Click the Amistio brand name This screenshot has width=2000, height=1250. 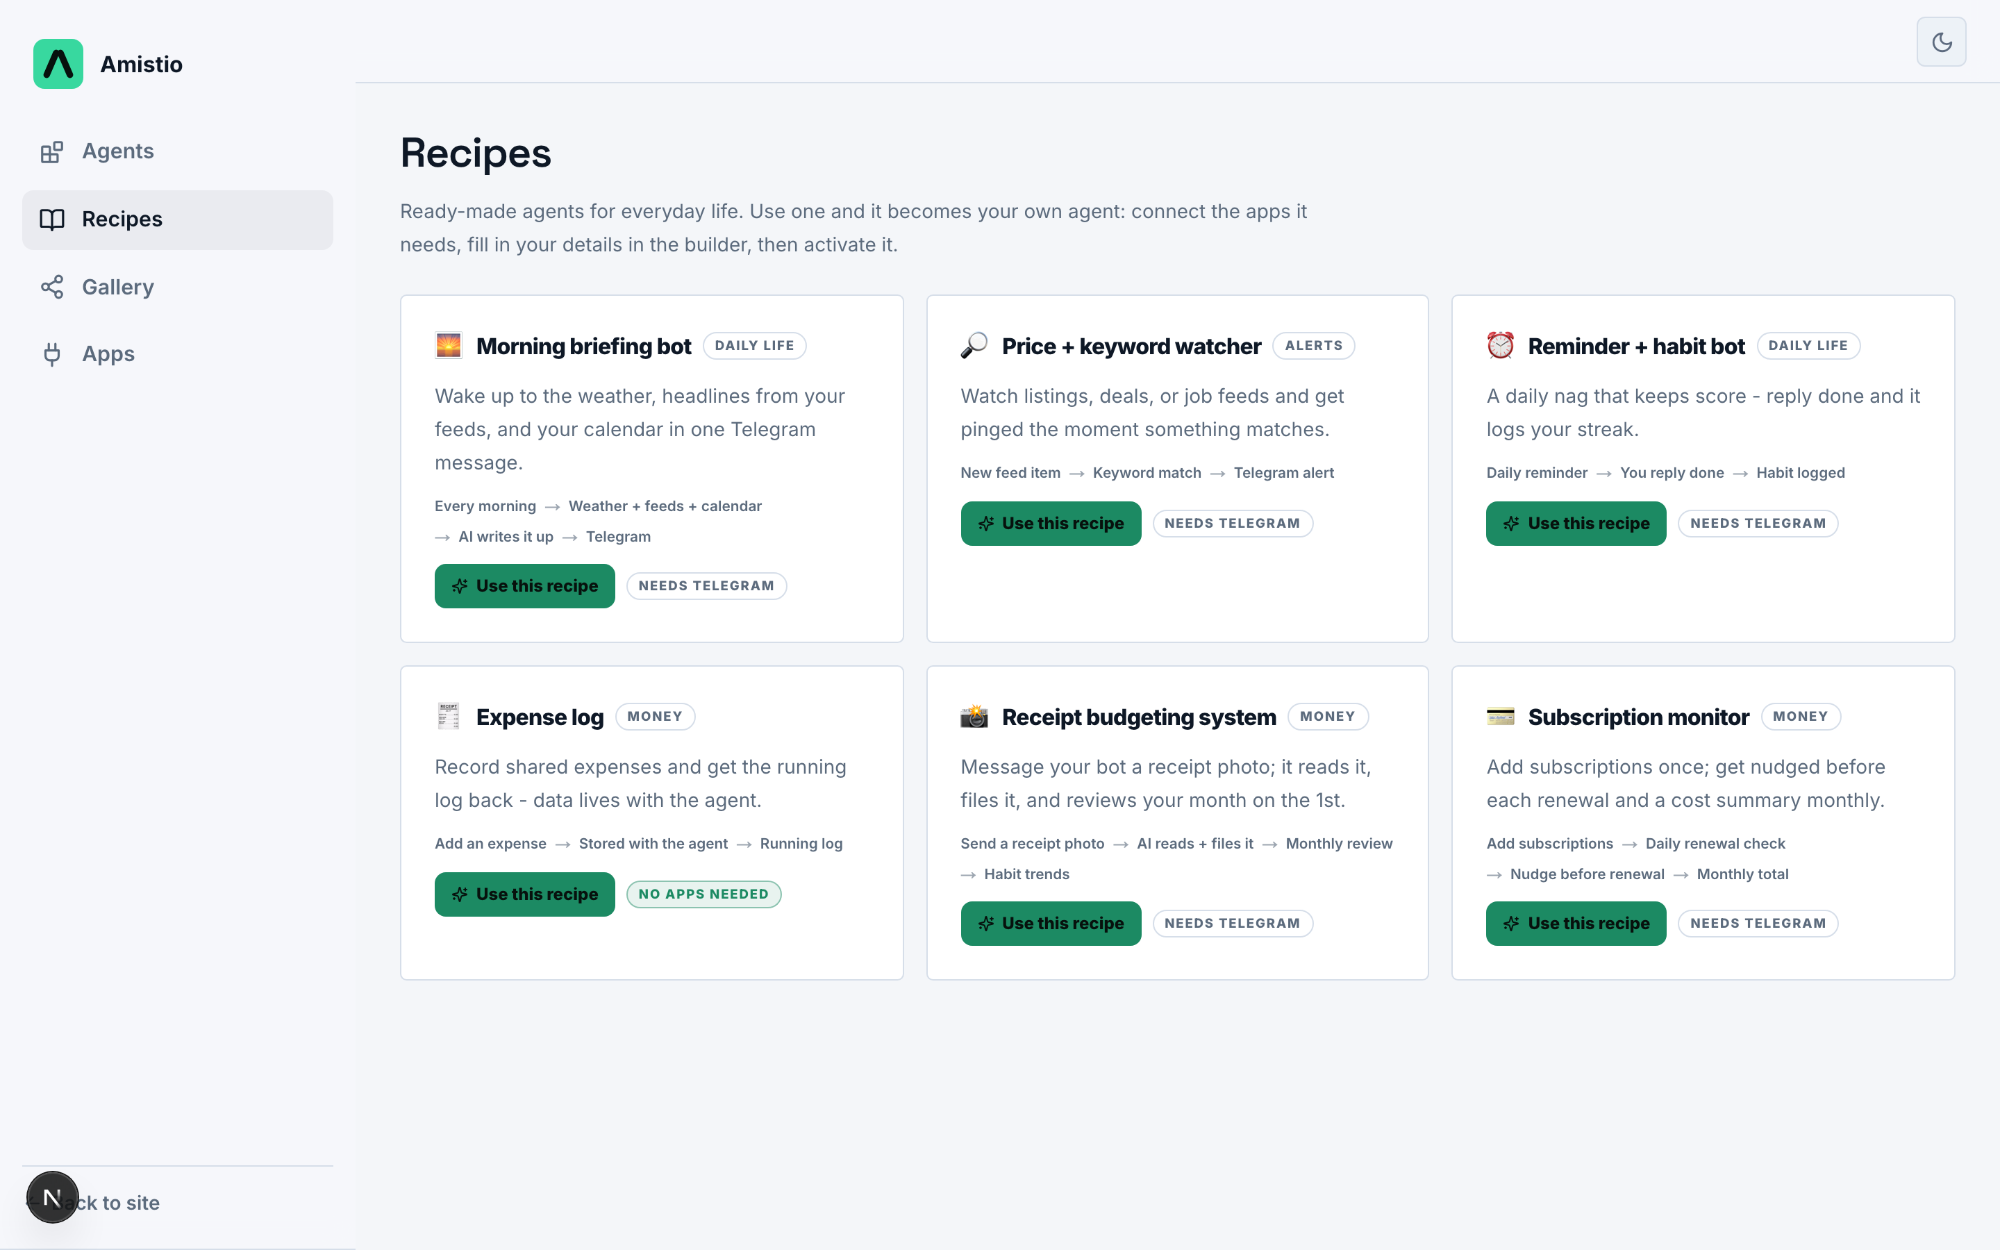[142, 64]
